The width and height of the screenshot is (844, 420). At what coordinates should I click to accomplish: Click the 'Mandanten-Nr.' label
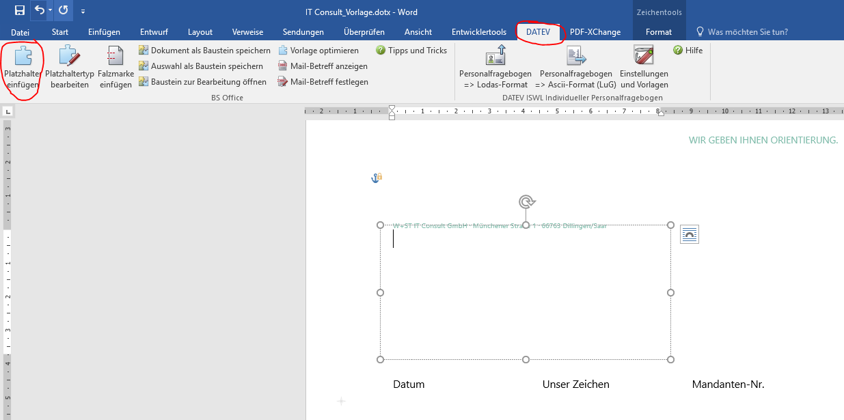coord(728,384)
